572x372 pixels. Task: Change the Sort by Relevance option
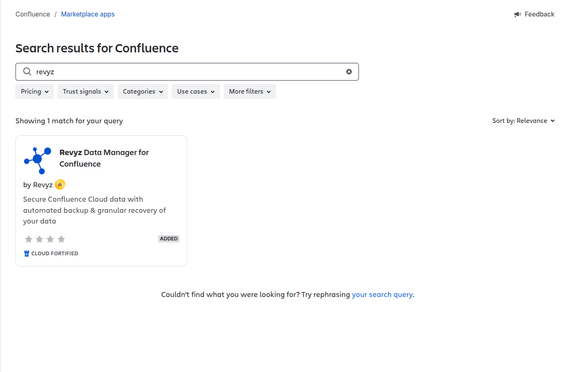pos(523,121)
